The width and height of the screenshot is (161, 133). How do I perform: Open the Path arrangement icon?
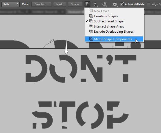pos(104,4)
